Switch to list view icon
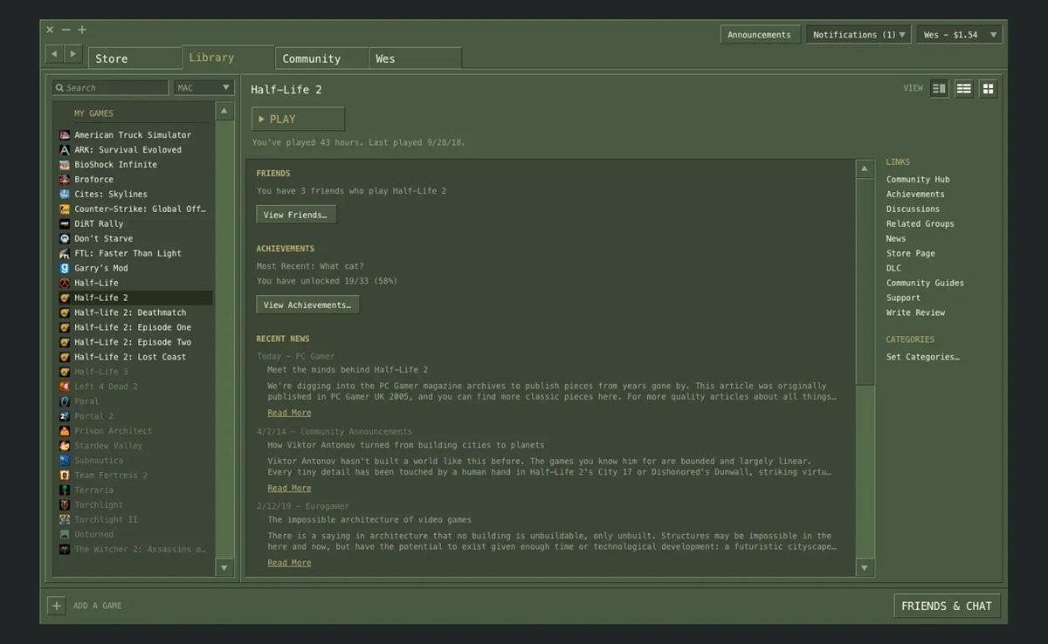This screenshot has width=1048, height=644. pos(963,88)
